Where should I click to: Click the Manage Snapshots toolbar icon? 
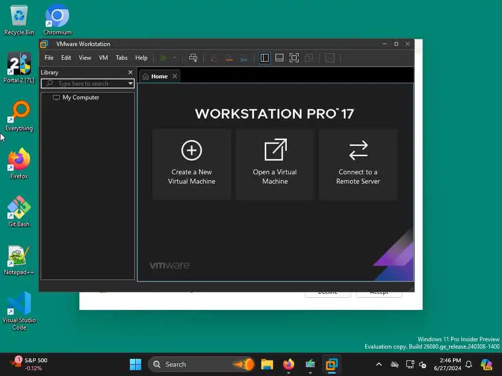click(x=244, y=58)
